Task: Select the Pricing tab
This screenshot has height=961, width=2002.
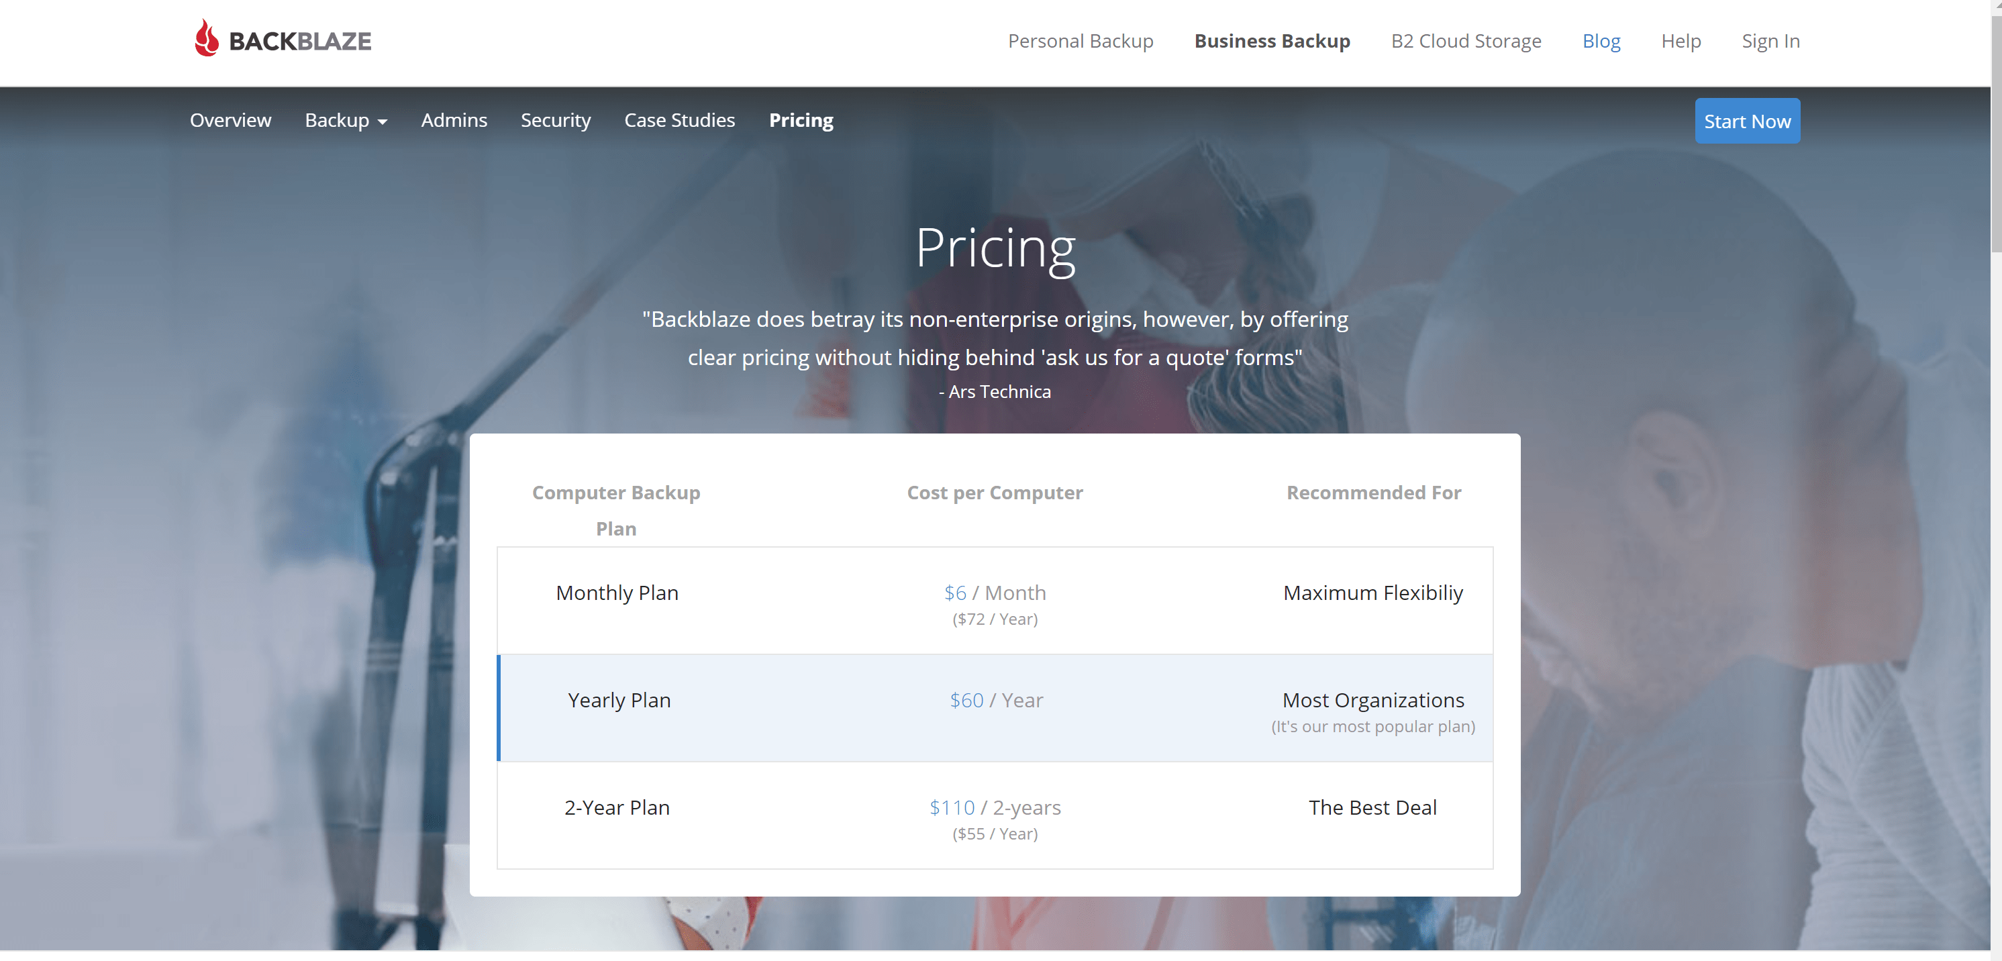Action: tap(801, 120)
